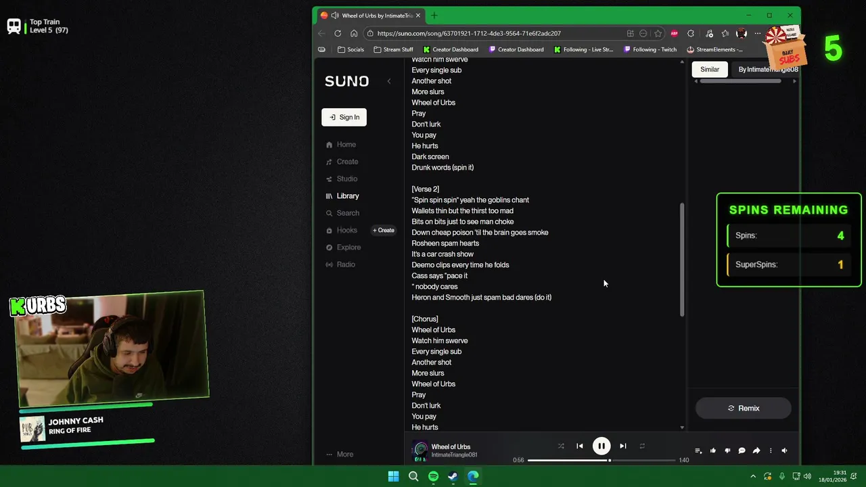Screen dimensions: 866x487
Task: Open a new browser tab
Action: [x=434, y=16]
